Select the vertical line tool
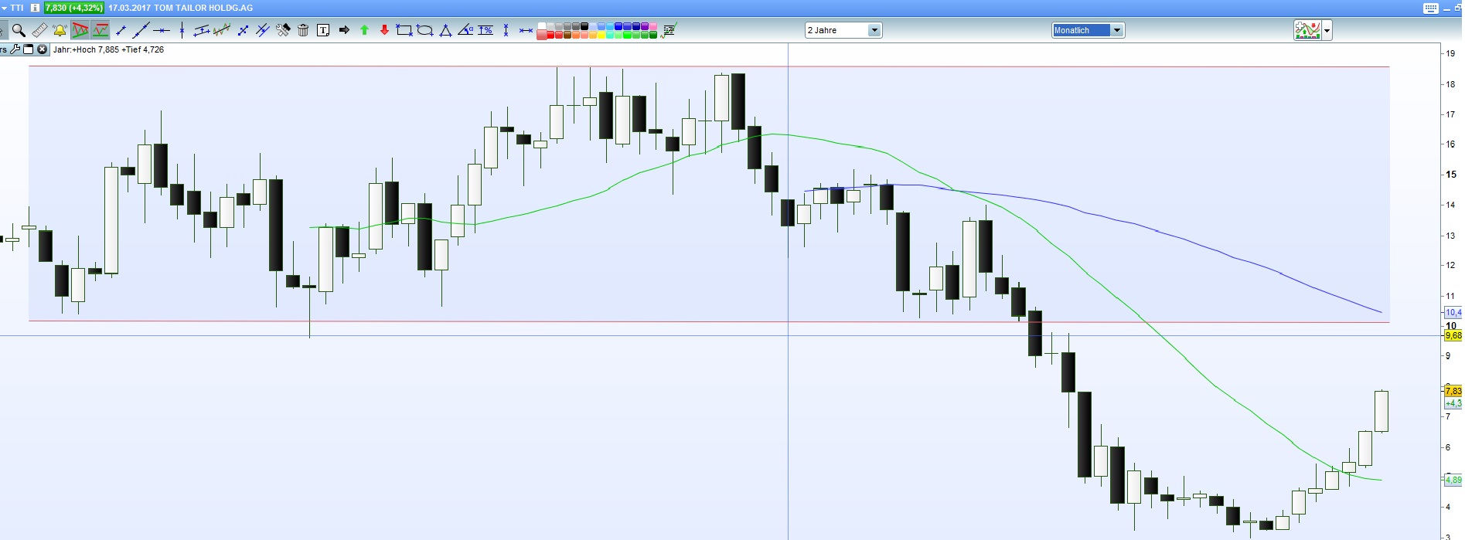Screen dimensions: 1465x540 tap(182, 30)
